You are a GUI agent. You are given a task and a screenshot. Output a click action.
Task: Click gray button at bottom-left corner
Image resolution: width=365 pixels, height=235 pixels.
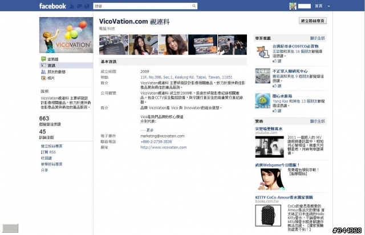(10, 228)
